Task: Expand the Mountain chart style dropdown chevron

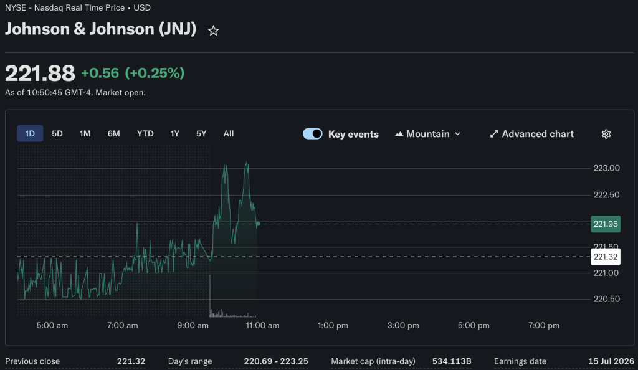Action: tap(457, 134)
